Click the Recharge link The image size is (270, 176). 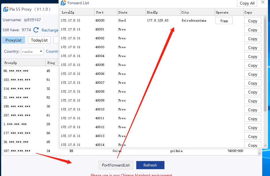[50, 30]
